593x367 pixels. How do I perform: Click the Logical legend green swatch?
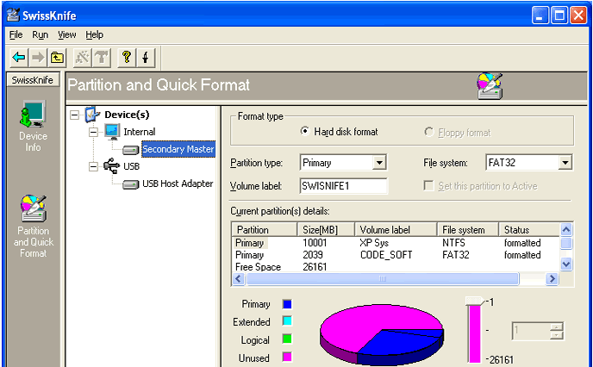tap(287, 339)
